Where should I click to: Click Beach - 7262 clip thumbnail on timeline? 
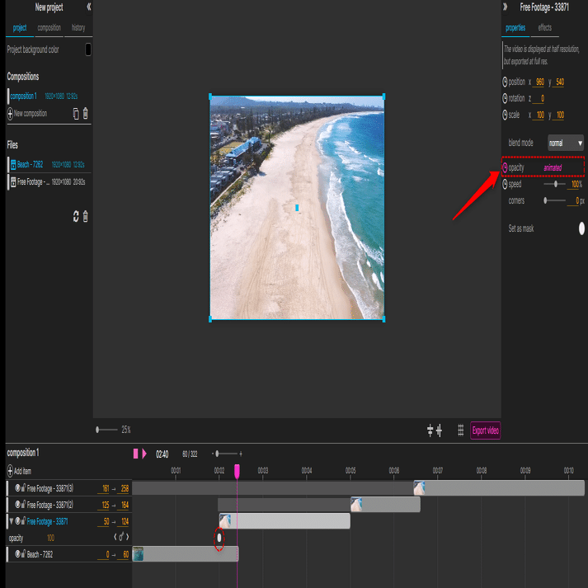(x=138, y=554)
